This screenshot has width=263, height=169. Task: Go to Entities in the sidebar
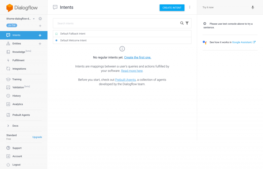point(17,44)
